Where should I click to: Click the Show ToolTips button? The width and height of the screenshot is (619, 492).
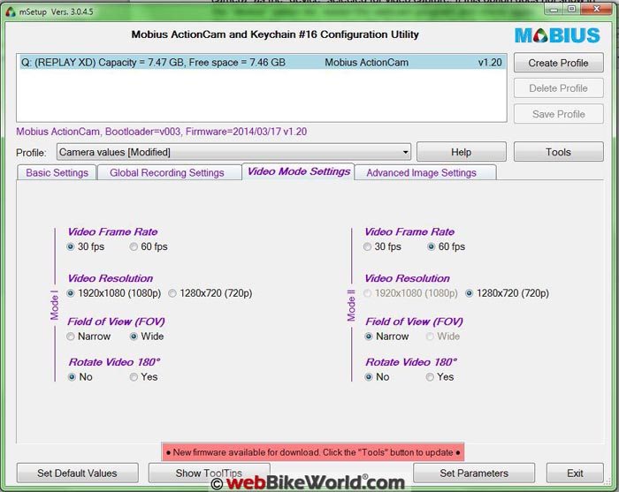(209, 473)
